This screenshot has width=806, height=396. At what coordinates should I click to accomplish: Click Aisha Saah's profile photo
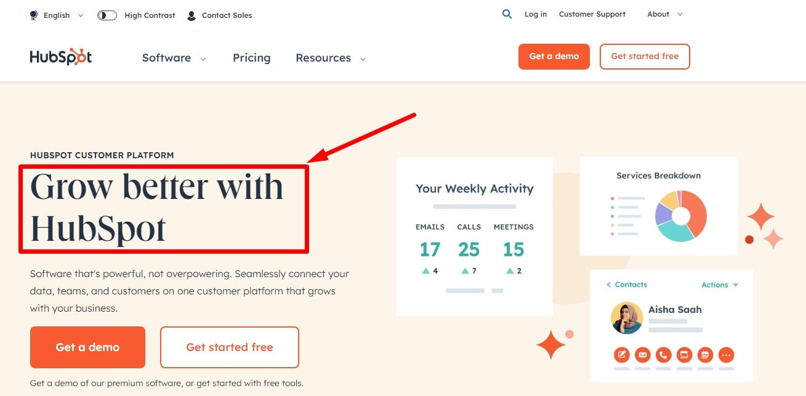[626, 318]
